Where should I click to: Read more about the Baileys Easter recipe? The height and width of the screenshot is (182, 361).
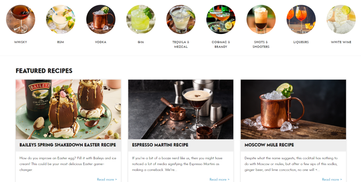(x=107, y=179)
